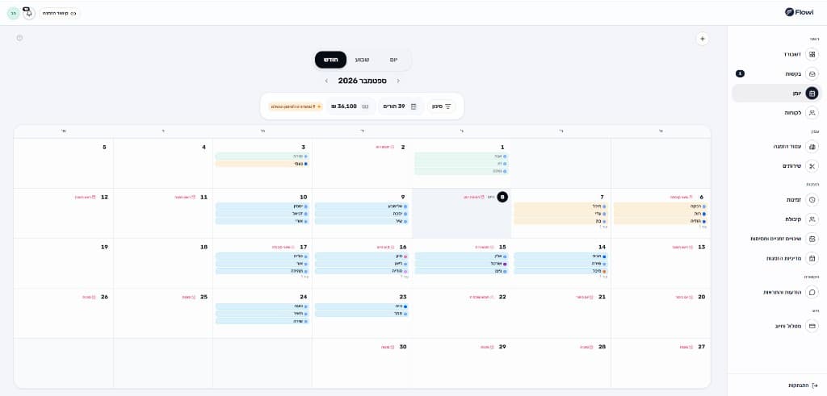
Task: Open the orange appointment on day 3
Action: 262,164
